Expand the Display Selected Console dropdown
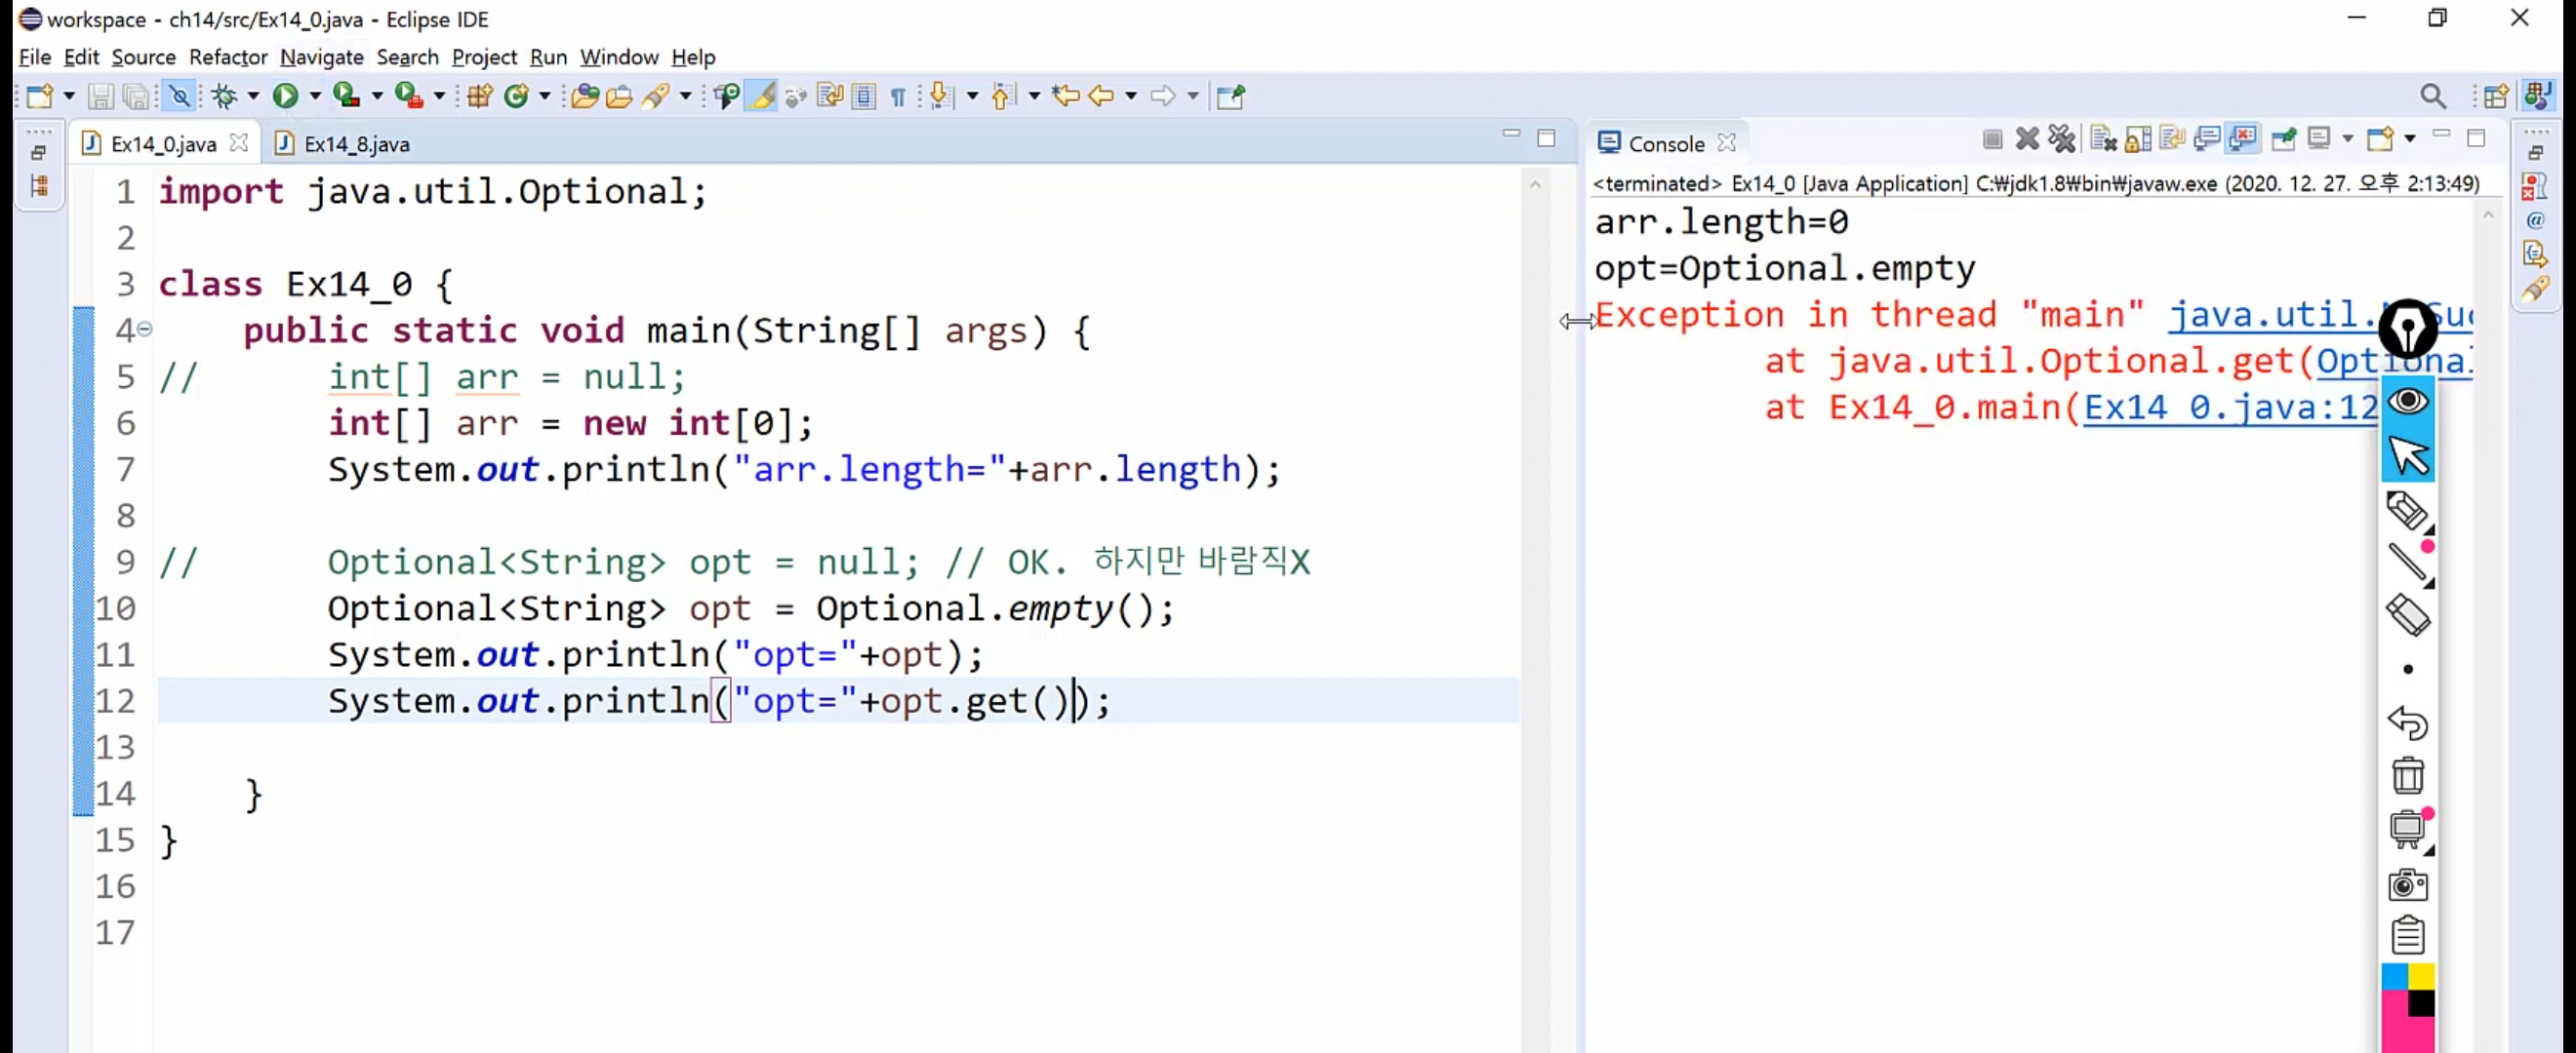This screenshot has height=1053, width=2576. pos(2347,138)
